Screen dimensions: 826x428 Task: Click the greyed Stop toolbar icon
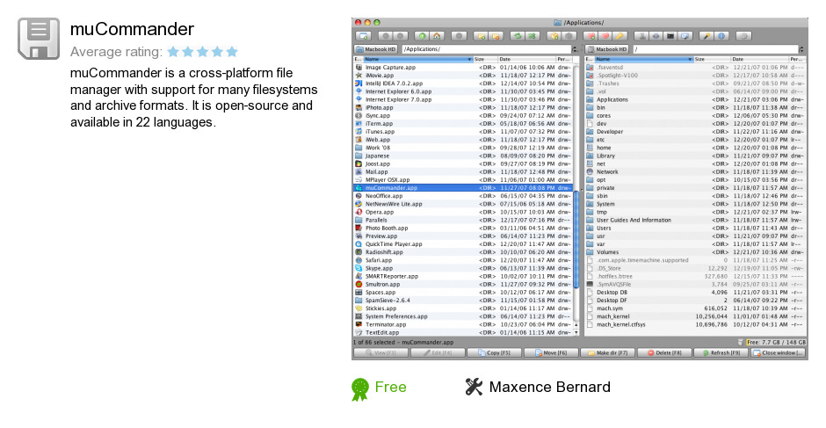[x=459, y=36]
